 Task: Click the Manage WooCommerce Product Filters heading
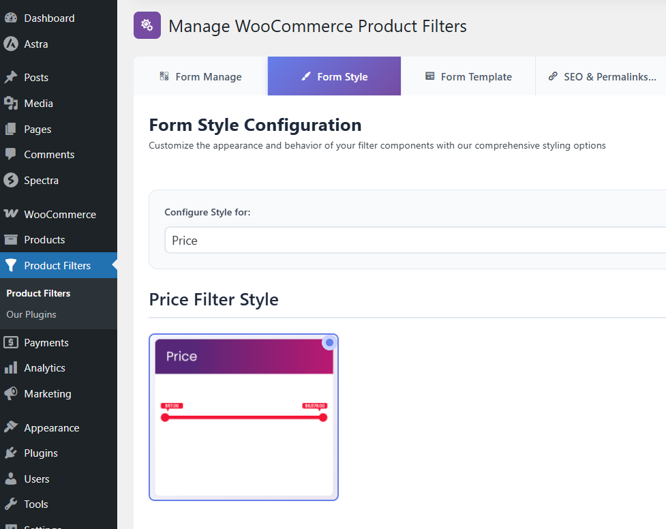click(x=318, y=26)
